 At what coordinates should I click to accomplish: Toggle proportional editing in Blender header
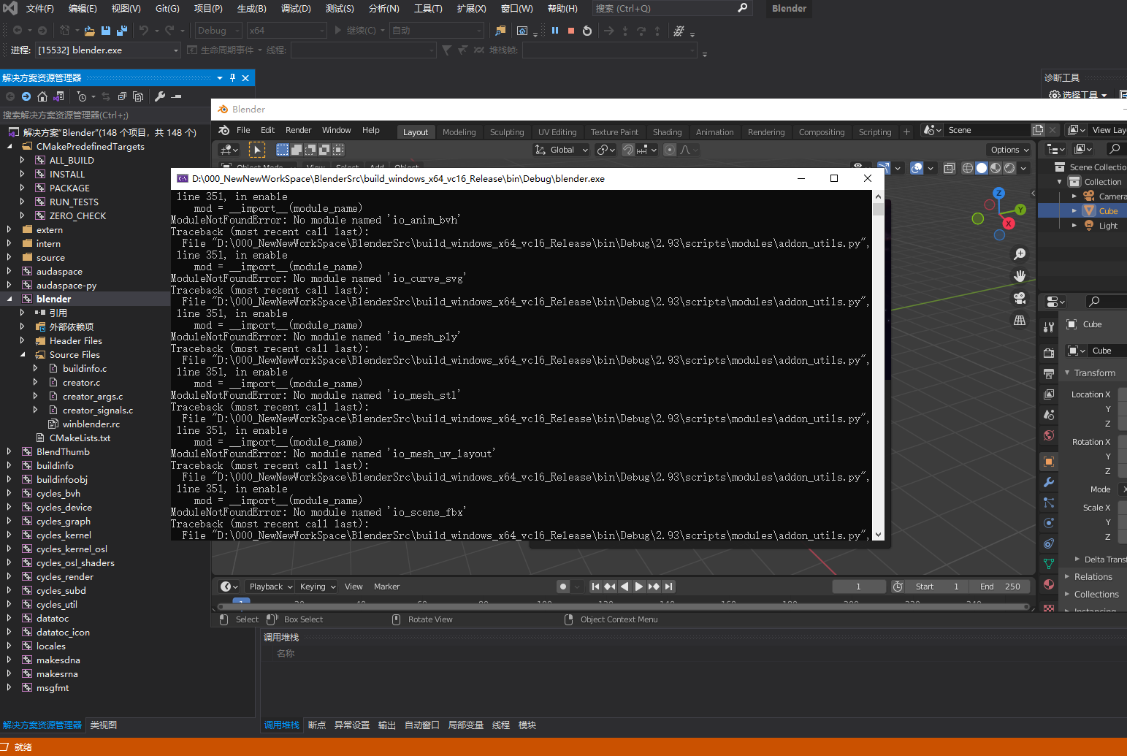(x=670, y=150)
